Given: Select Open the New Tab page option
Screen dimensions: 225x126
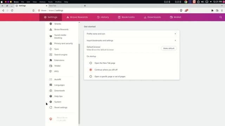Looking at the screenshot, I should [91, 63].
